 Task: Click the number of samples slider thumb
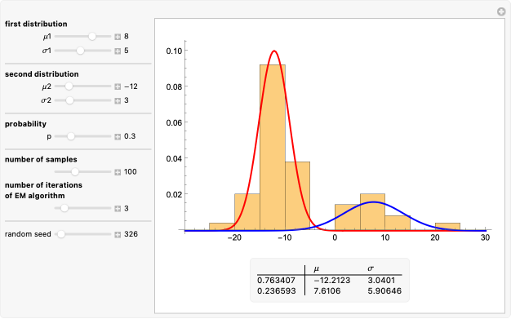pos(75,171)
